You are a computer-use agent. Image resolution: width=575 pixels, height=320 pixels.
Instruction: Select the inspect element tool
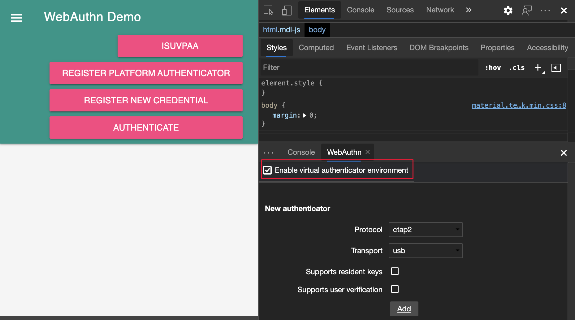(x=268, y=10)
